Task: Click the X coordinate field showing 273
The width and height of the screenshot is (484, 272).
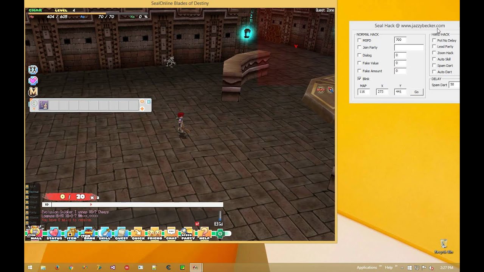Action: coord(382,92)
